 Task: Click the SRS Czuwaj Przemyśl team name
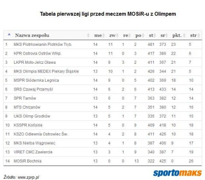tap(33, 89)
